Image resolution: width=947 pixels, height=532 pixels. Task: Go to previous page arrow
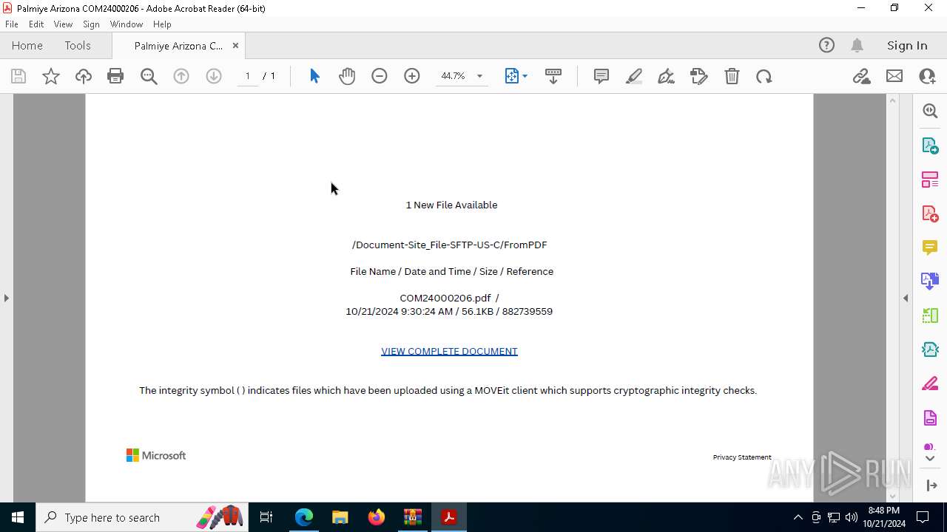[x=181, y=76]
